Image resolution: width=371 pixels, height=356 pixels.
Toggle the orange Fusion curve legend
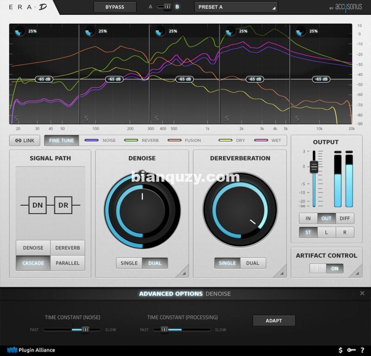[184, 140]
